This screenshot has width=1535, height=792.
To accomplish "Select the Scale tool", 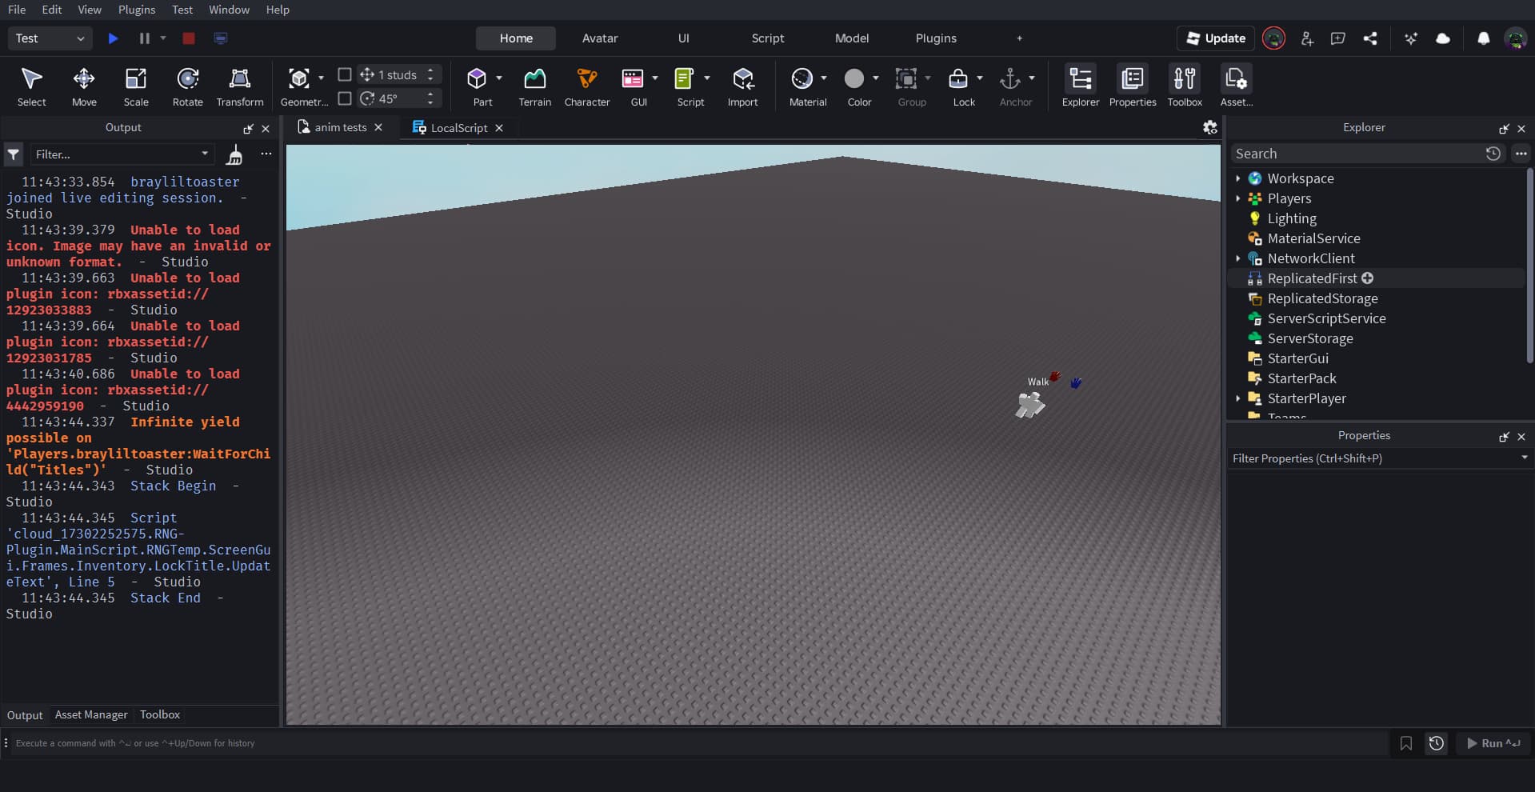I will pyautogui.click(x=136, y=86).
